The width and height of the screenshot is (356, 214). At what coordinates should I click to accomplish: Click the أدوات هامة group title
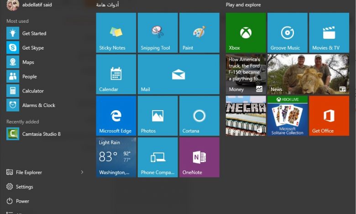[107, 5]
